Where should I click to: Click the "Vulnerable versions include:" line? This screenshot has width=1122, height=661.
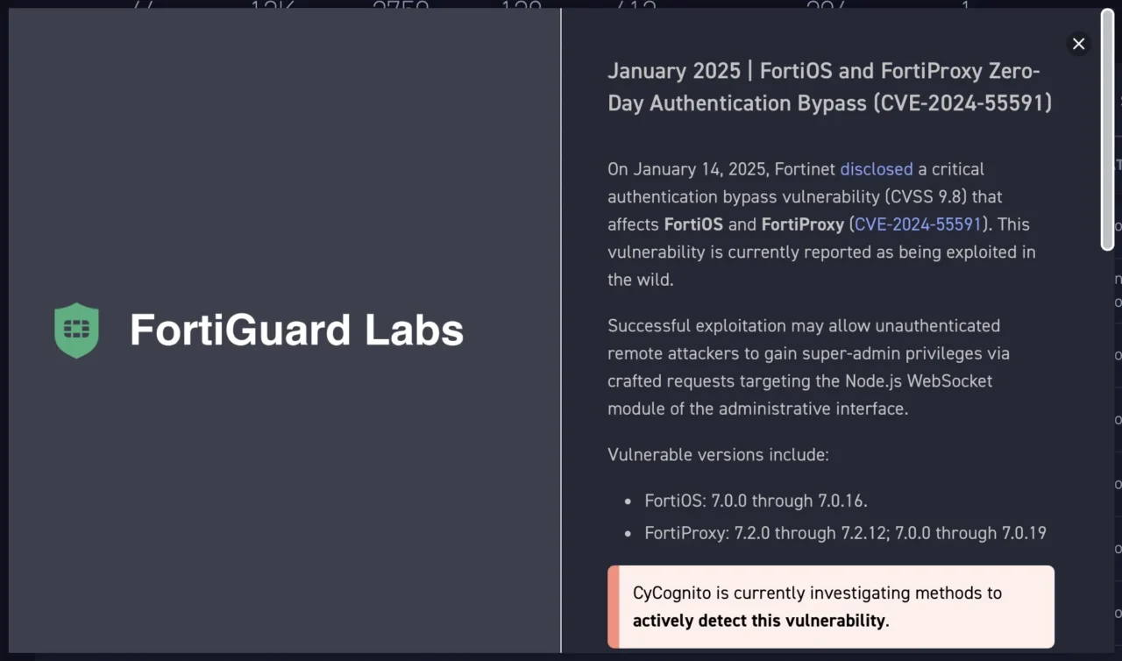pyautogui.click(x=718, y=455)
